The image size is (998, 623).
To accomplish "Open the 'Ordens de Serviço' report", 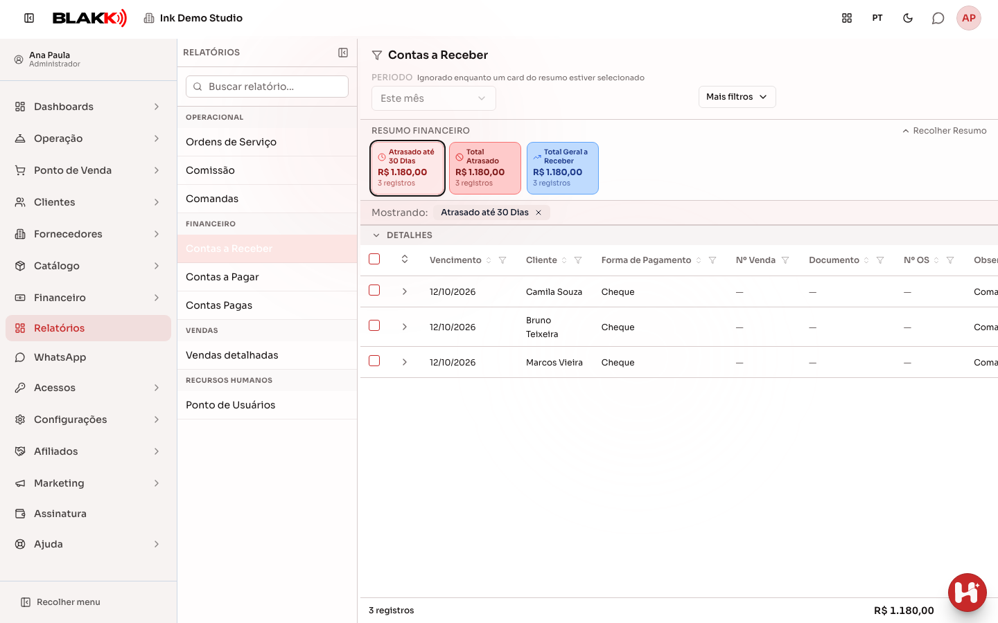I will pyautogui.click(x=267, y=142).
